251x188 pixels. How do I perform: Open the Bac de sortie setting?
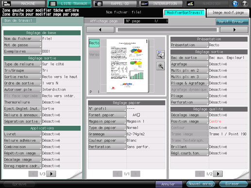coord(189,58)
